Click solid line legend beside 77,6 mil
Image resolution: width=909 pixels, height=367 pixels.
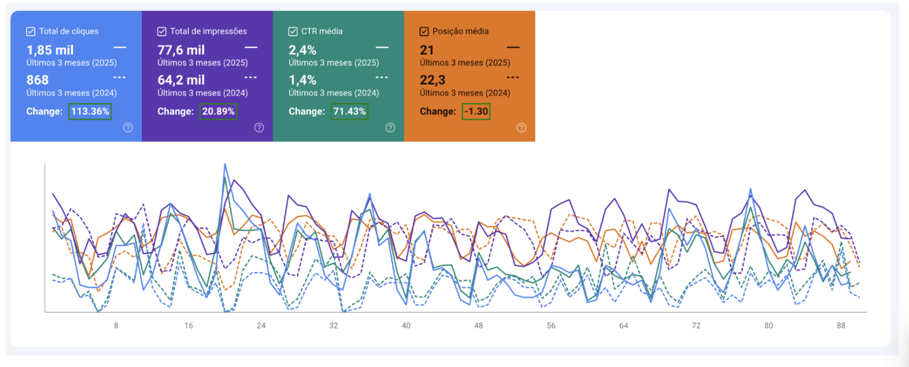tap(251, 47)
